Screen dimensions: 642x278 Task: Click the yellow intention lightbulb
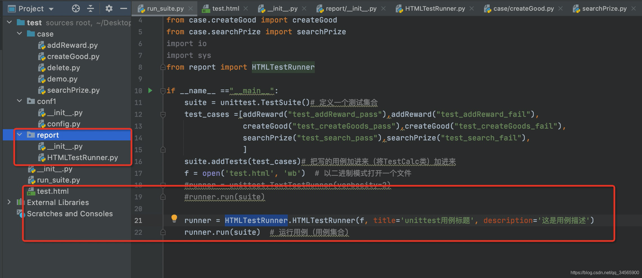[174, 218]
